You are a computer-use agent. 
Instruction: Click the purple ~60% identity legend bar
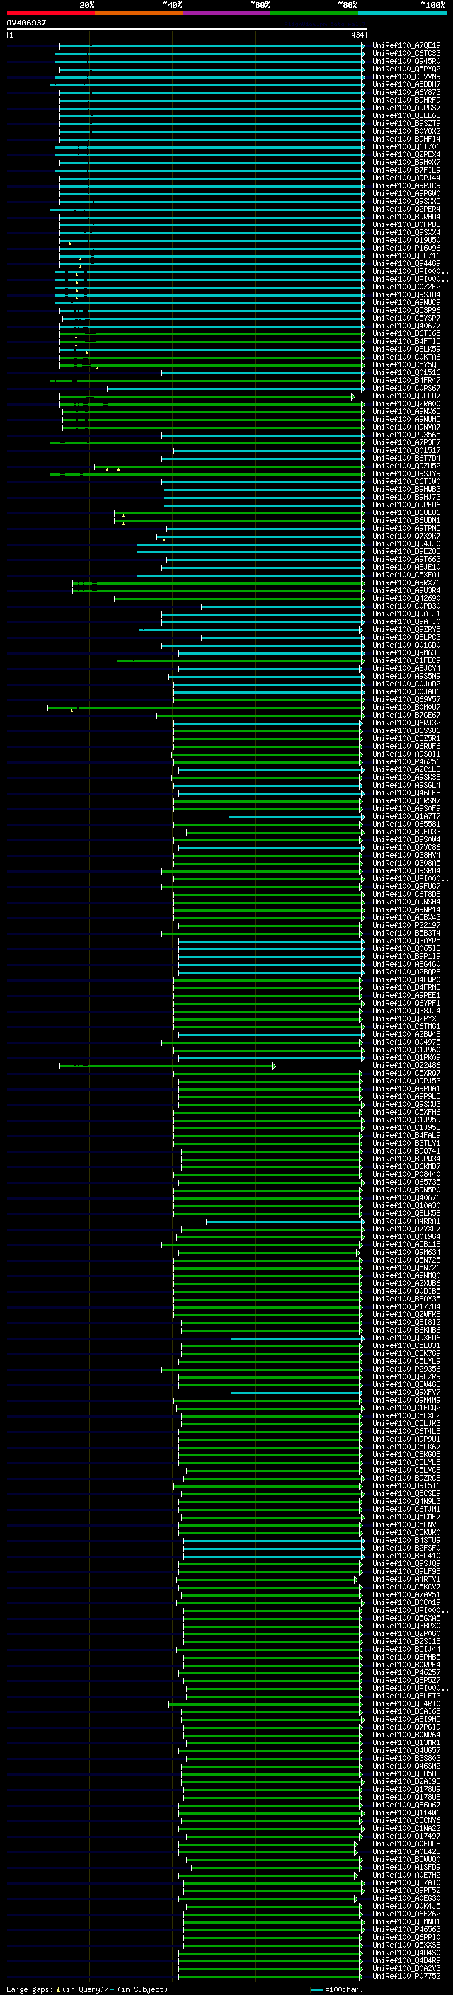coord(226,13)
